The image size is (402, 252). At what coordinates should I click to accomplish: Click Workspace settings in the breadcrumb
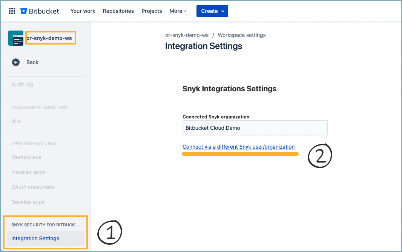click(x=242, y=35)
